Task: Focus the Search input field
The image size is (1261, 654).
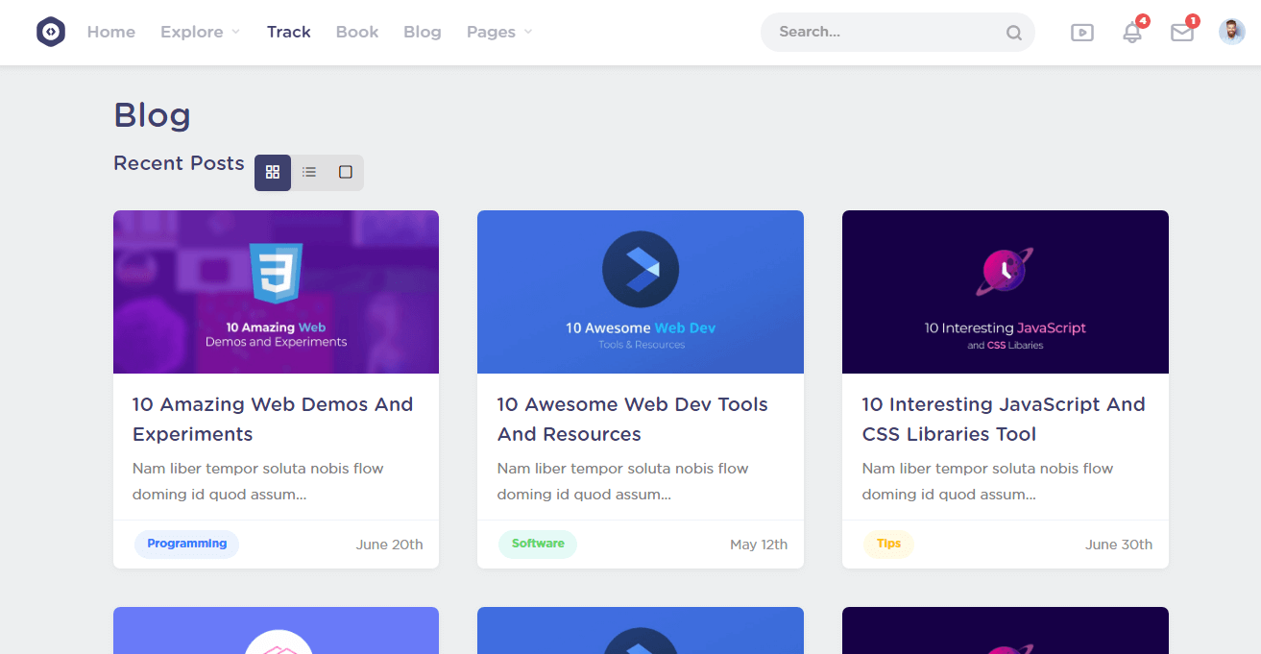Action: tap(884, 32)
